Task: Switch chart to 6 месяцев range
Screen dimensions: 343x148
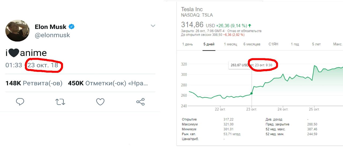Action: coord(252,44)
